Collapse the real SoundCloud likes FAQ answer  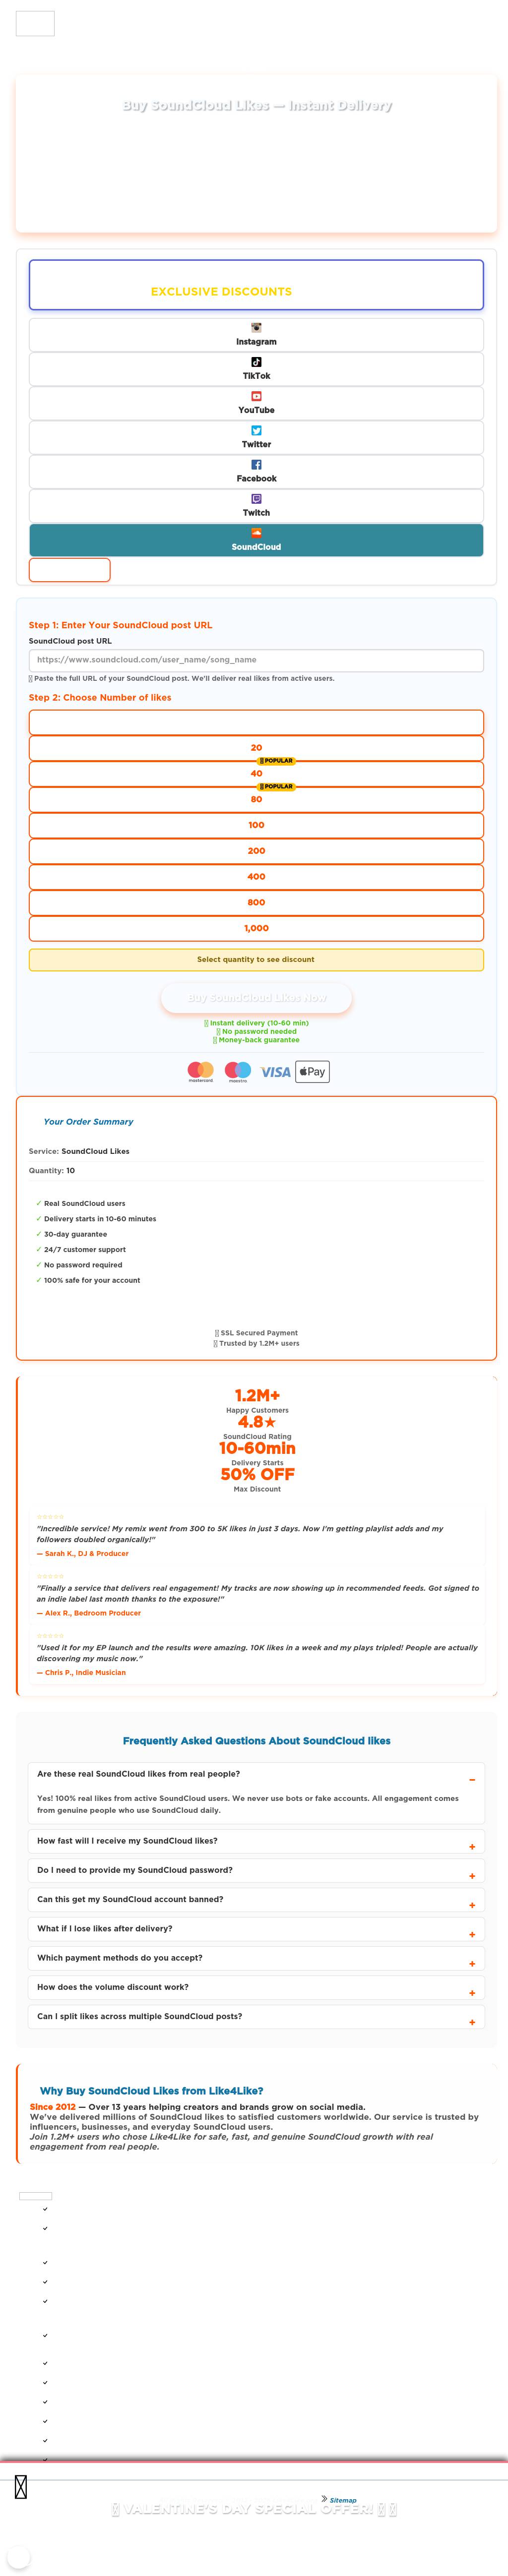[x=471, y=1780]
